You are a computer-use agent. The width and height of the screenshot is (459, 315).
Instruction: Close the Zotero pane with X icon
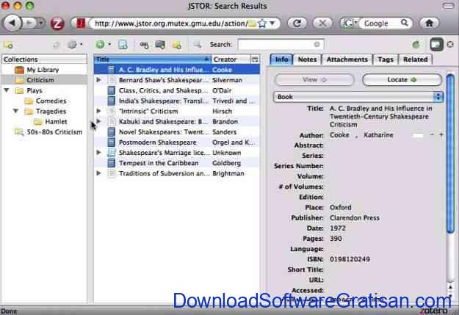(450, 45)
